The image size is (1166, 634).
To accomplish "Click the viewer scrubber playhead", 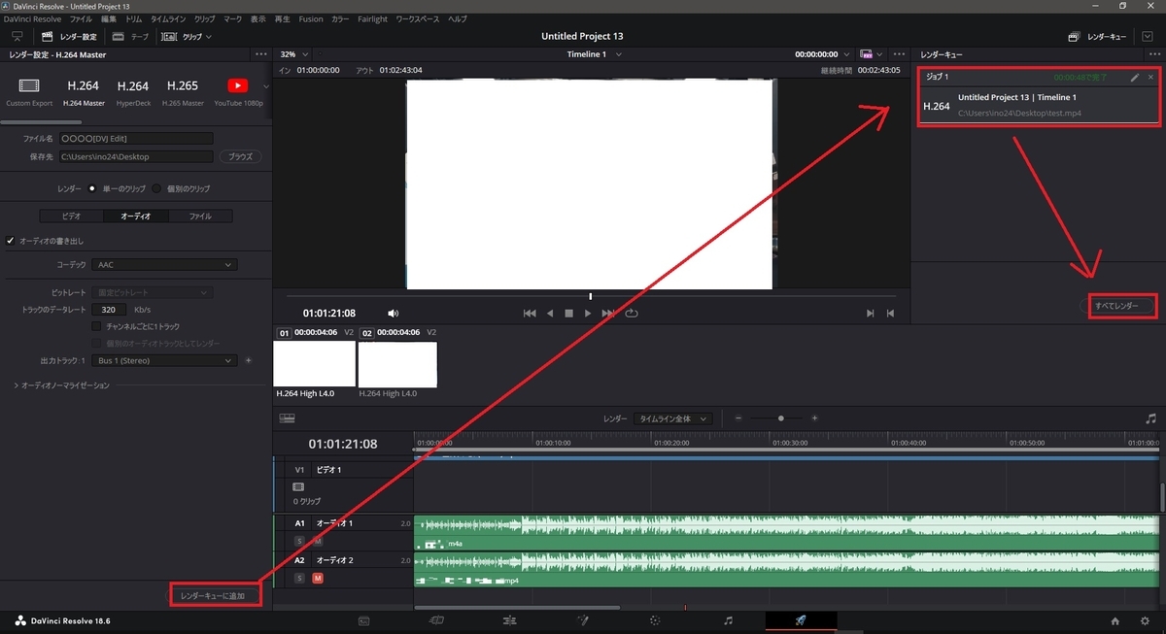I will click(590, 296).
